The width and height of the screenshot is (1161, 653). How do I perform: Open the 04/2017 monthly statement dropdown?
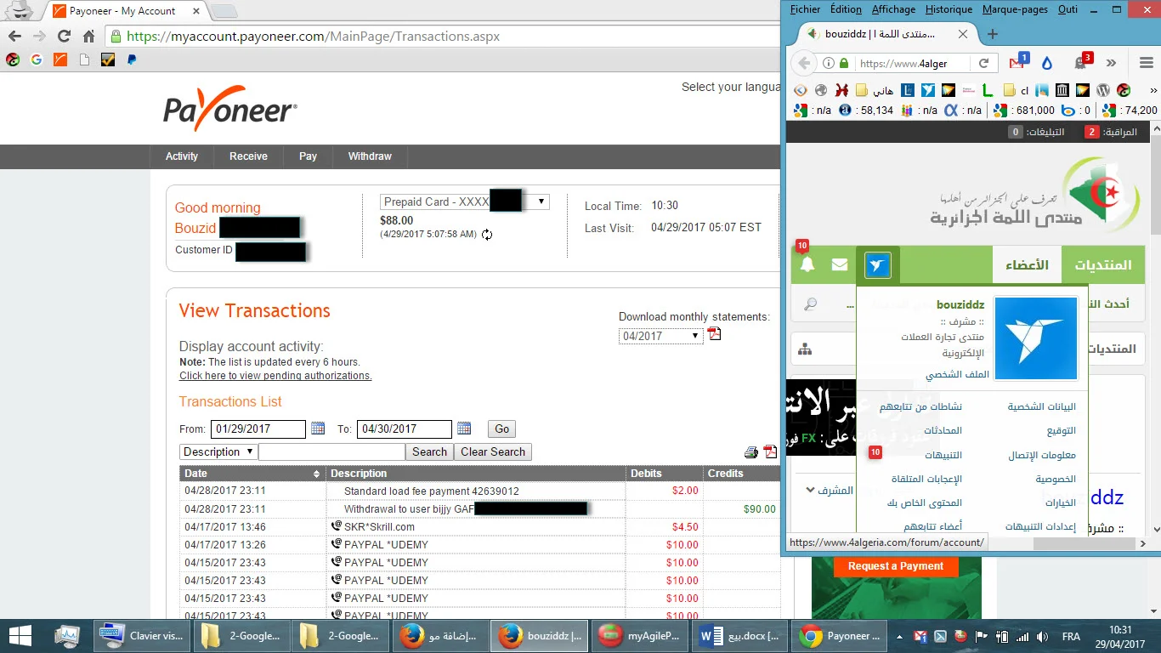coord(660,336)
